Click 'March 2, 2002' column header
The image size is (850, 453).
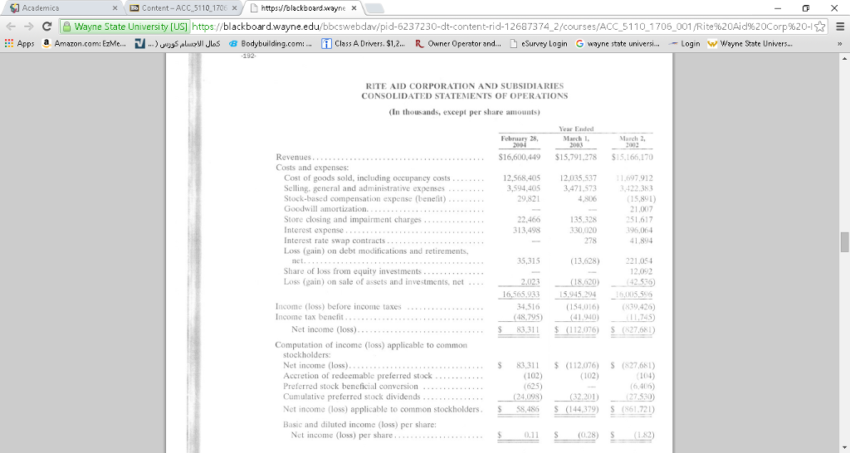[x=632, y=141]
